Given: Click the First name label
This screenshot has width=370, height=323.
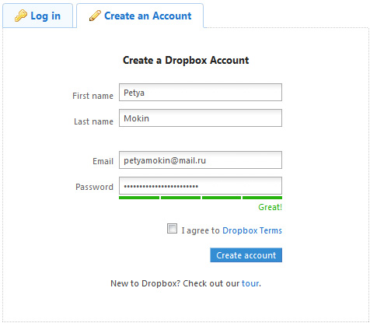Looking at the screenshot, I should coord(92,96).
